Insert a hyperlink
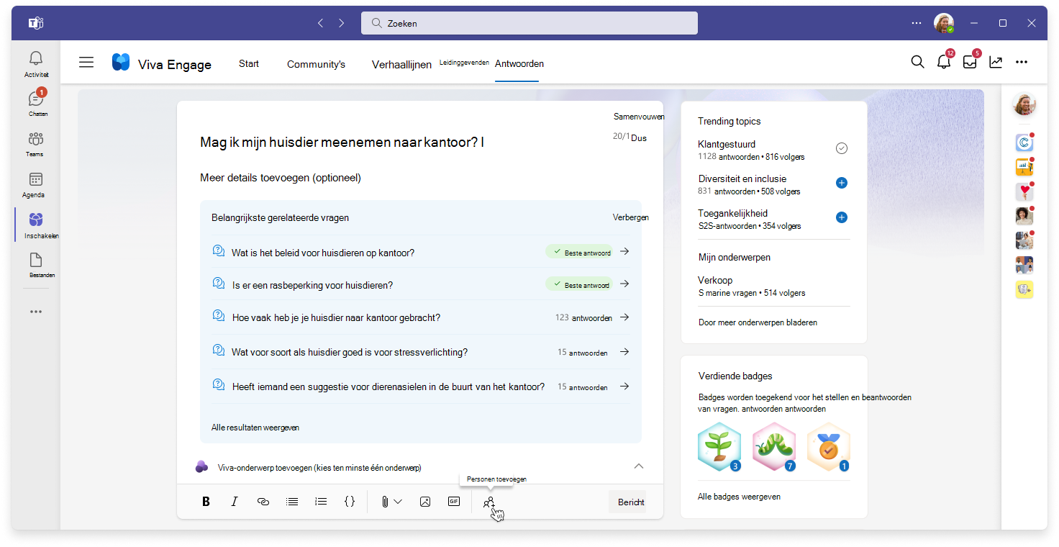The height and width of the screenshot is (547, 1059). pyautogui.click(x=263, y=502)
